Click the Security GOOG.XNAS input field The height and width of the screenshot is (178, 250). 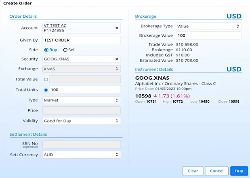coord(77,59)
